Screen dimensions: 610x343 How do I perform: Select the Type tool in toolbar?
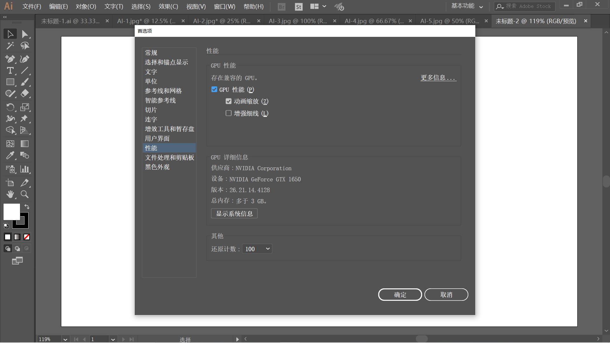point(10,71)
